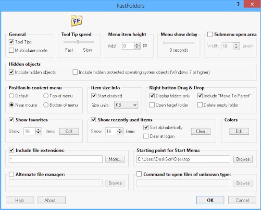Click the More... button
Image resolution: width=261 pixels, height=210 pixels.
[115, 159]
